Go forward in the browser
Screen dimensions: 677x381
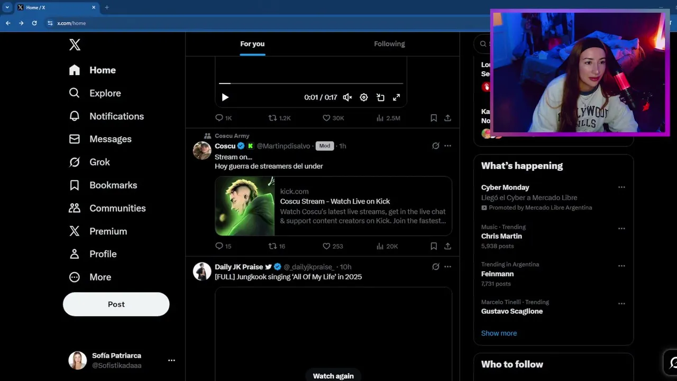pos(21,23)
